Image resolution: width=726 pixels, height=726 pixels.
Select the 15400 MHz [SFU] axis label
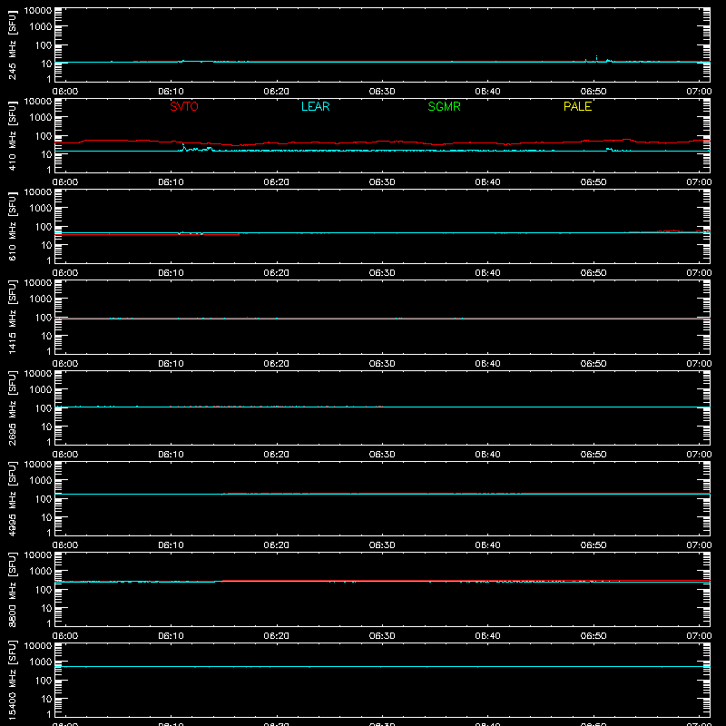12,681
